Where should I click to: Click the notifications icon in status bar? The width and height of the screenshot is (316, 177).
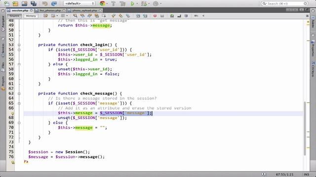[x=263, y=174]
